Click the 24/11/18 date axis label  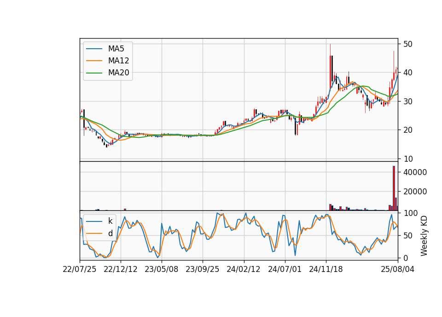(x=326, y=270)
